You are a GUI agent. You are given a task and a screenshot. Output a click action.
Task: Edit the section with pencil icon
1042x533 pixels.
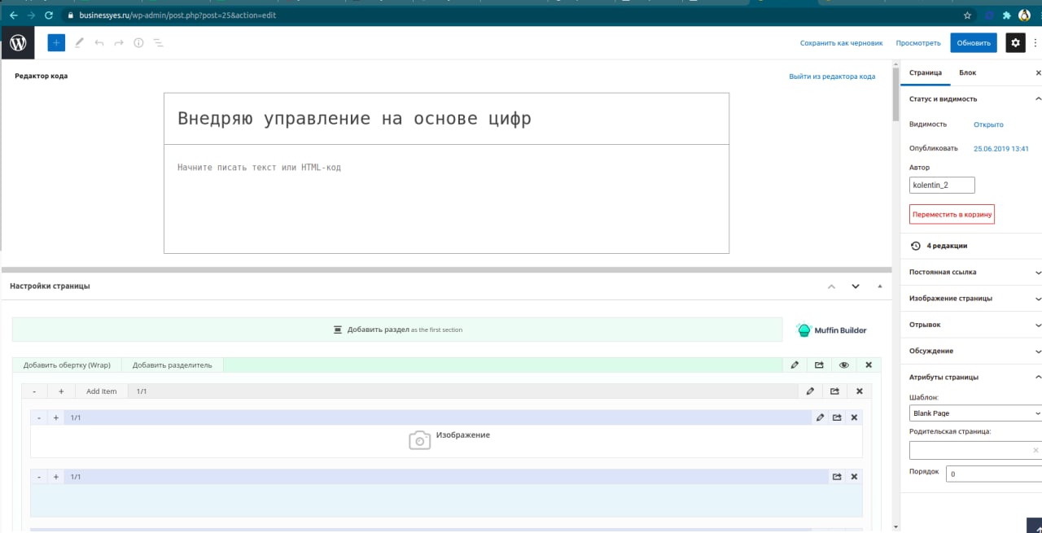795,365
